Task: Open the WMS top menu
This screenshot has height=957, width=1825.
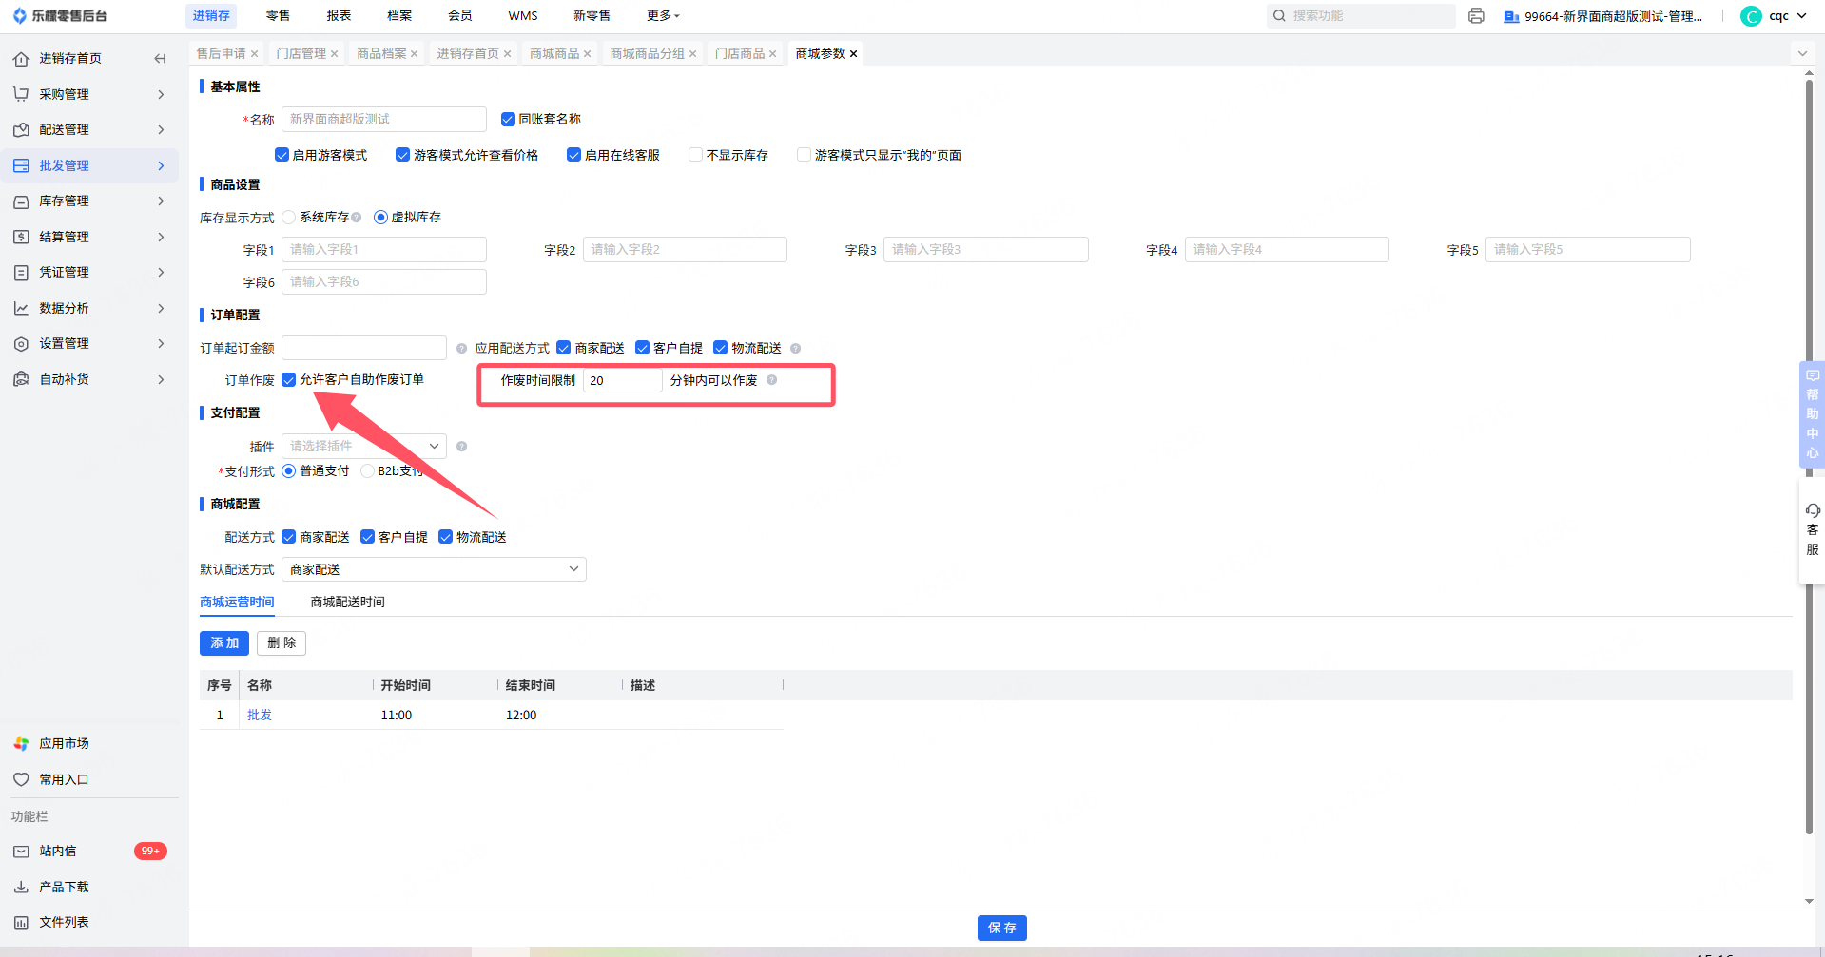Action: 523,15
